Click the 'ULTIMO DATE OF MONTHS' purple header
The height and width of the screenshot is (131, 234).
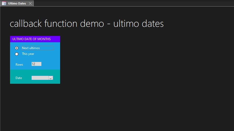(x=35, y=39)
